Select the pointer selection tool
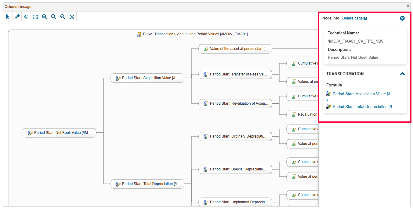The image size is (413, 210). (x=8, y=17)
